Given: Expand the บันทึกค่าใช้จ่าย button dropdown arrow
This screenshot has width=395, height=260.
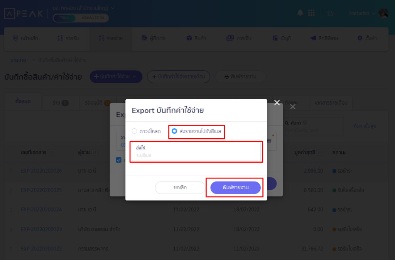Looking at the screenshot, I should coord(134,77).
